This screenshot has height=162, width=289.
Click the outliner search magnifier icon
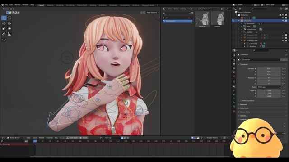pyautogui.click(x=252, y=9)
